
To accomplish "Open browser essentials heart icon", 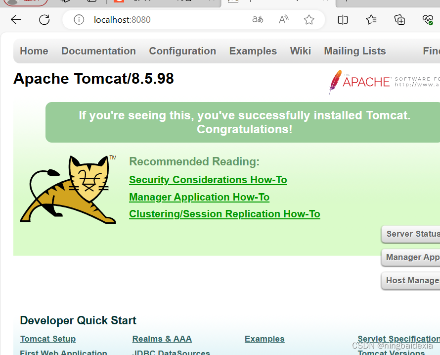I will pyautogui.click(x=428, y=20).
